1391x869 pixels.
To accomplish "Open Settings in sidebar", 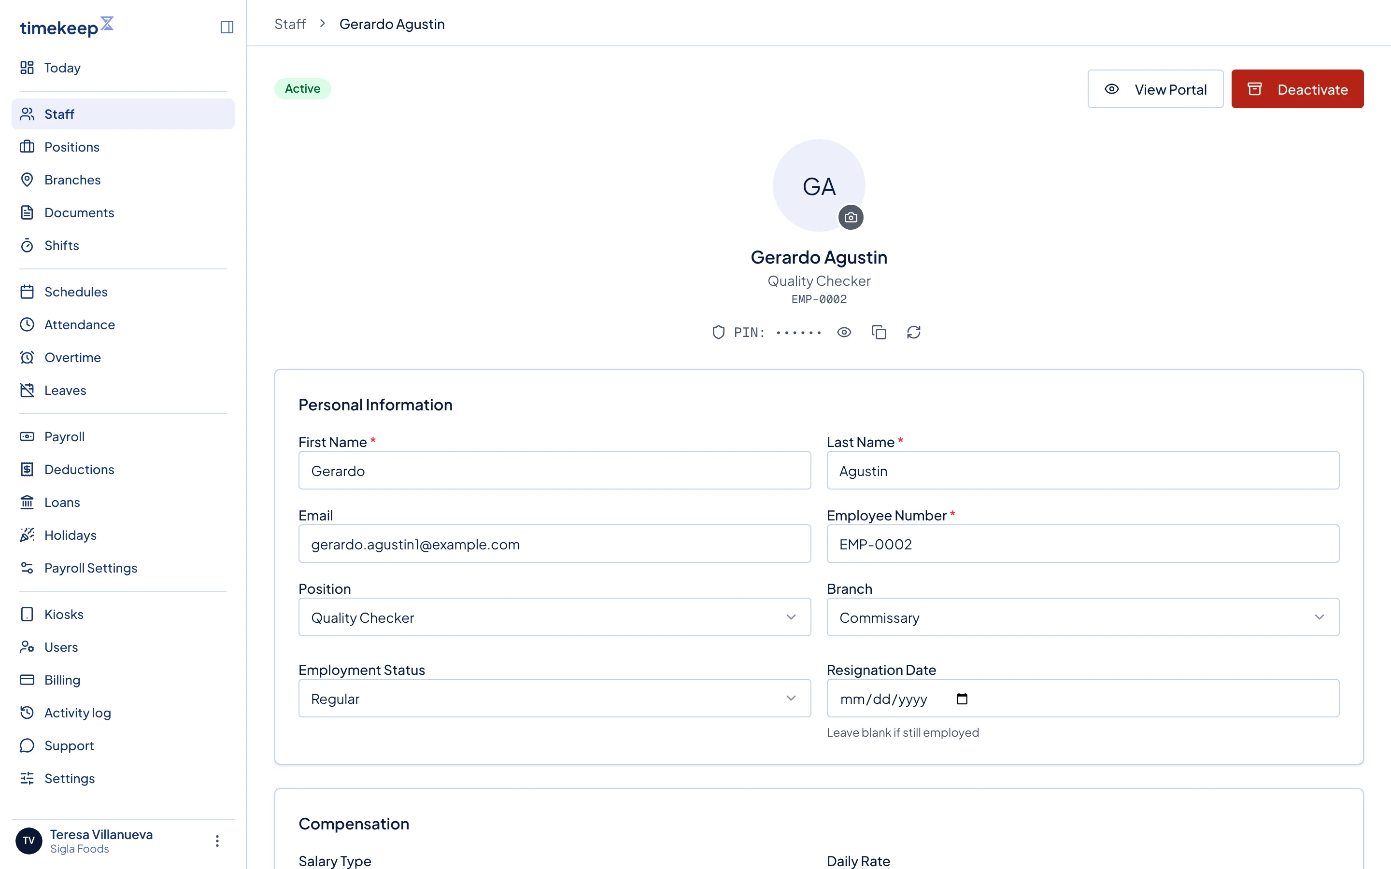I will coord(123,778).
